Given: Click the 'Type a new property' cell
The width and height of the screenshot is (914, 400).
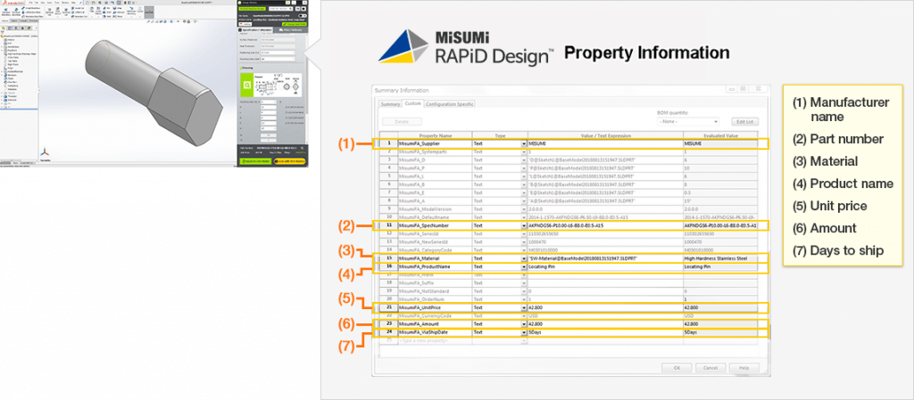Looking at the screenshot, I should pyautogui.click(x=435, y=340).
